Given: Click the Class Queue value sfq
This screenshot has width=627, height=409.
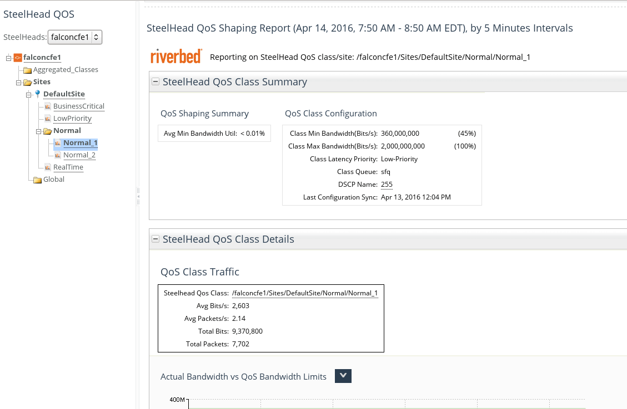Looking at the screenshot, I should (385, 172).
